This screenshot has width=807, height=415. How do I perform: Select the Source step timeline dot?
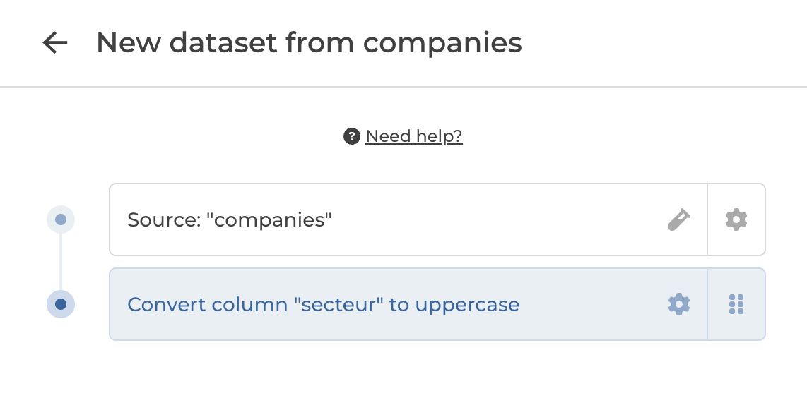61,219
